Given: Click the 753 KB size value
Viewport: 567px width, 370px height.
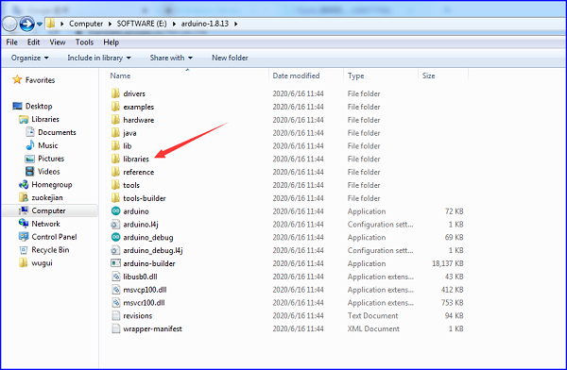Looking at the screenshot, I should (x=453, y=303).
